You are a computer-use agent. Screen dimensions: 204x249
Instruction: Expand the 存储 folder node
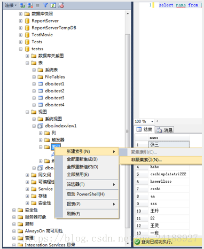tap(27, 196)
